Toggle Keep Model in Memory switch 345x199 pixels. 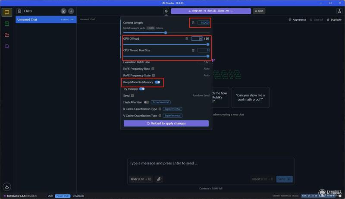[157, 82]
